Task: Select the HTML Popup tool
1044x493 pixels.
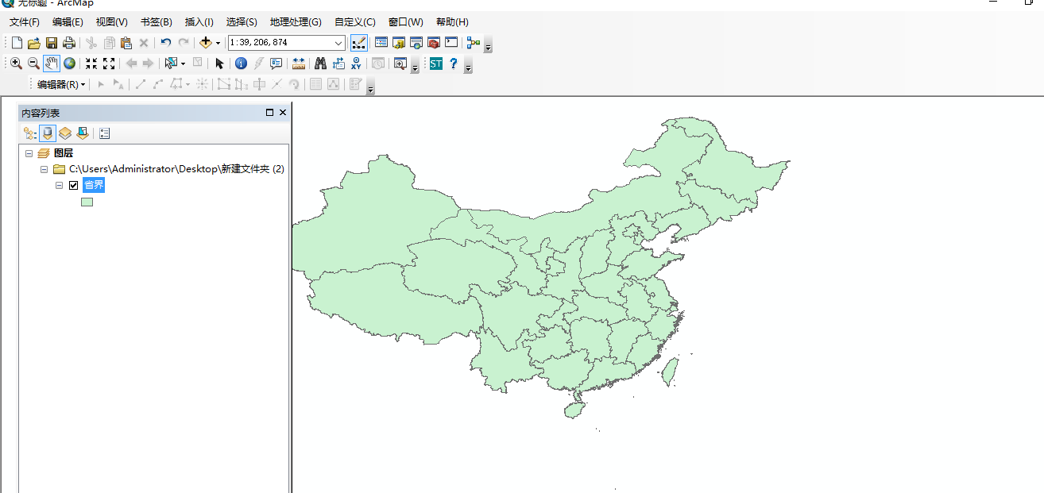Action: [276, 64]
